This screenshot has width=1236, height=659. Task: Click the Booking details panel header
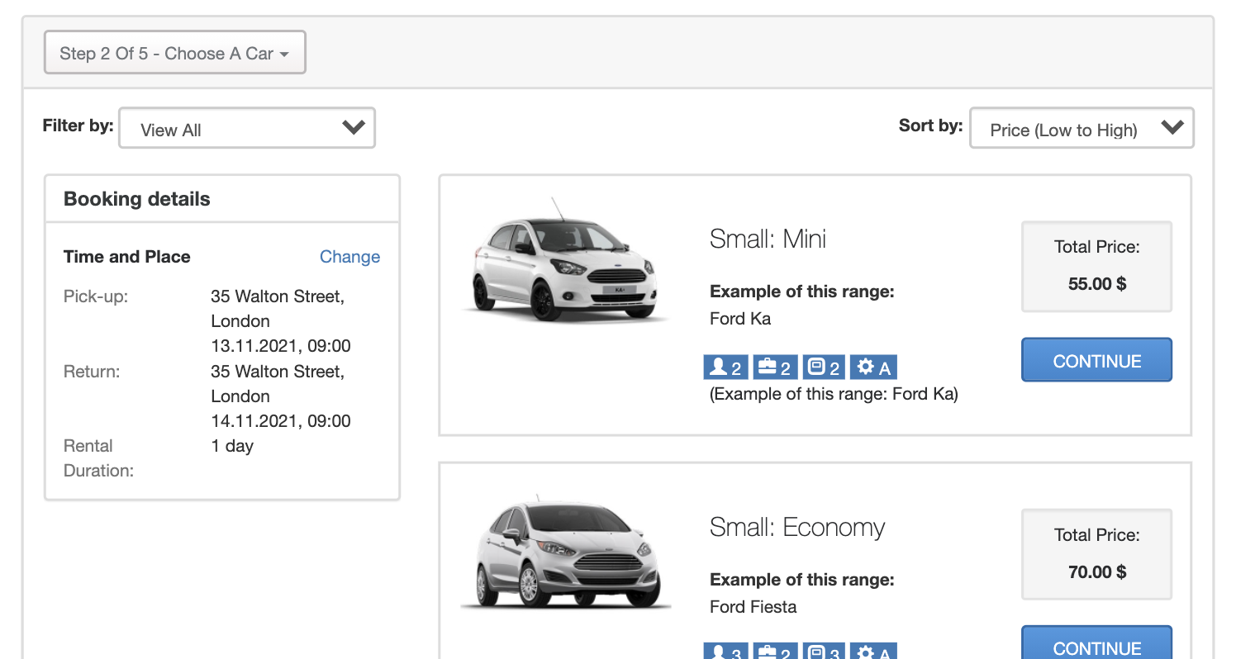pyautogui.click(x=136, y=198)
